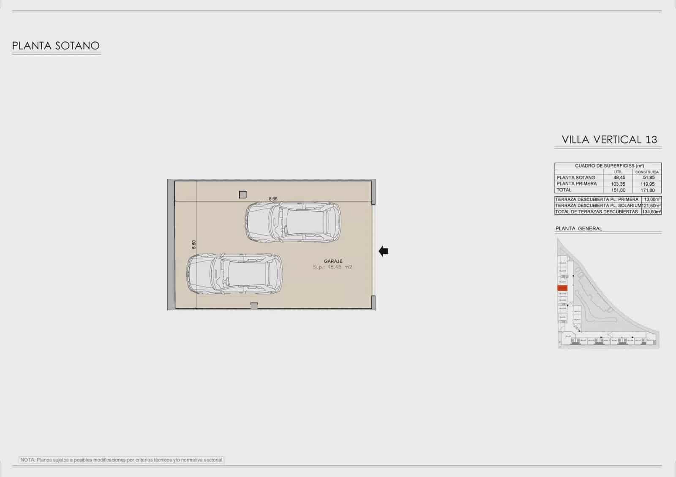676x477 pixels.
Task: Click the '5.60' height dimension
Action: pyautogui.click(x=194, y=244)
